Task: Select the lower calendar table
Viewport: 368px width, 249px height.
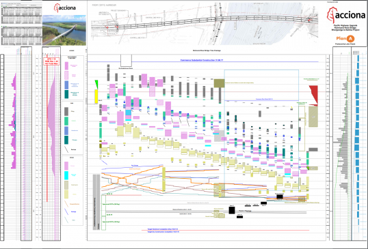Action: coord(21,35)
